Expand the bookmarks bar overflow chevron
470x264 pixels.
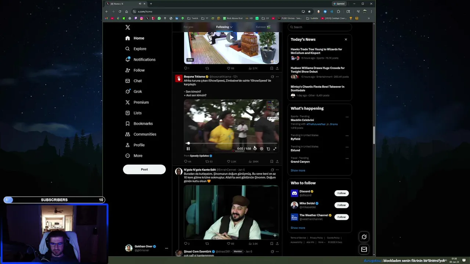[368, 18]
